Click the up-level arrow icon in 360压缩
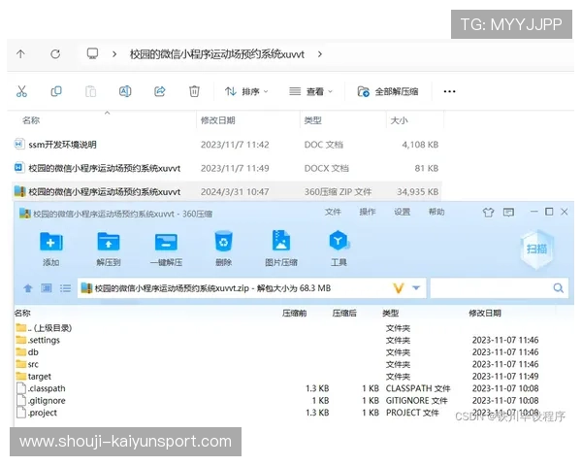Screen dimensions: 582x466 pos(28,288)
